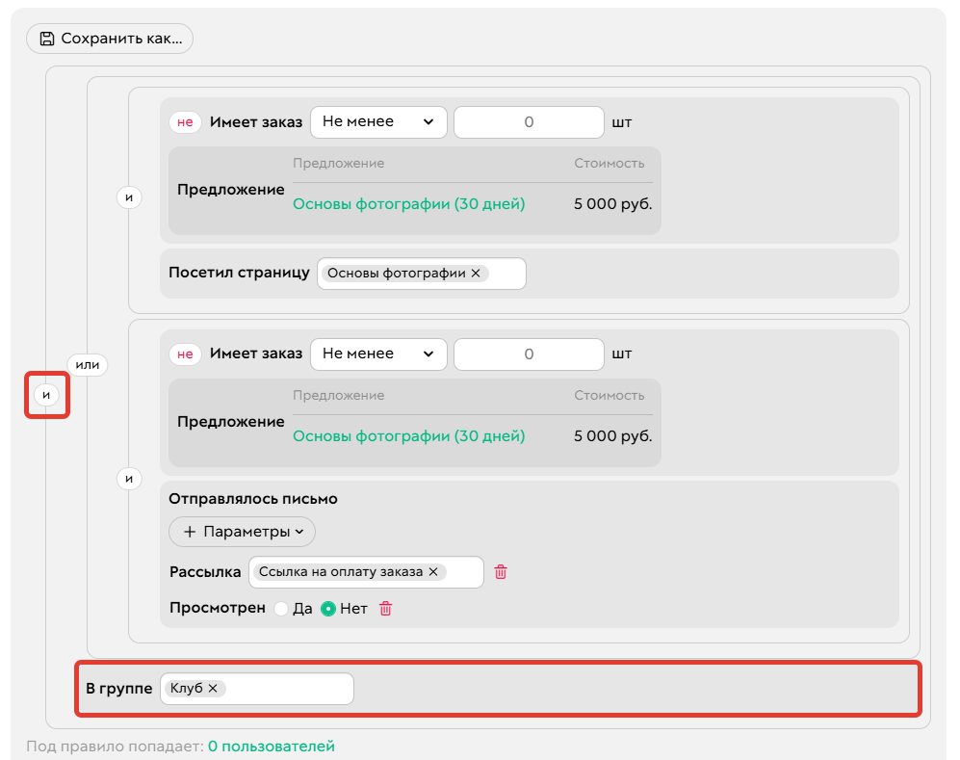This screenshot has width=960, height=760.
Task: Click the trash icon beside «Просмотрен» radios
Action: click(x=384, y=609)
